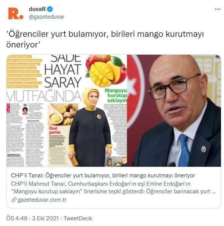
Task: Click the article description mentioning Emine Erdoğan
Action: coord(113,188)
